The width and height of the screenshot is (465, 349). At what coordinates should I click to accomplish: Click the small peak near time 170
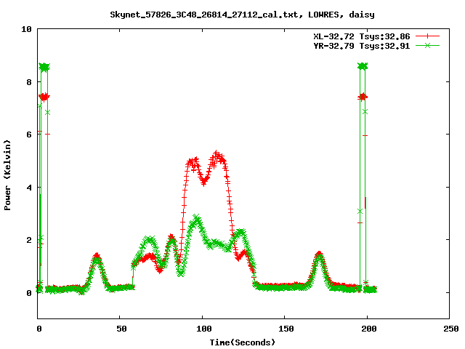[x=319, y=255]
